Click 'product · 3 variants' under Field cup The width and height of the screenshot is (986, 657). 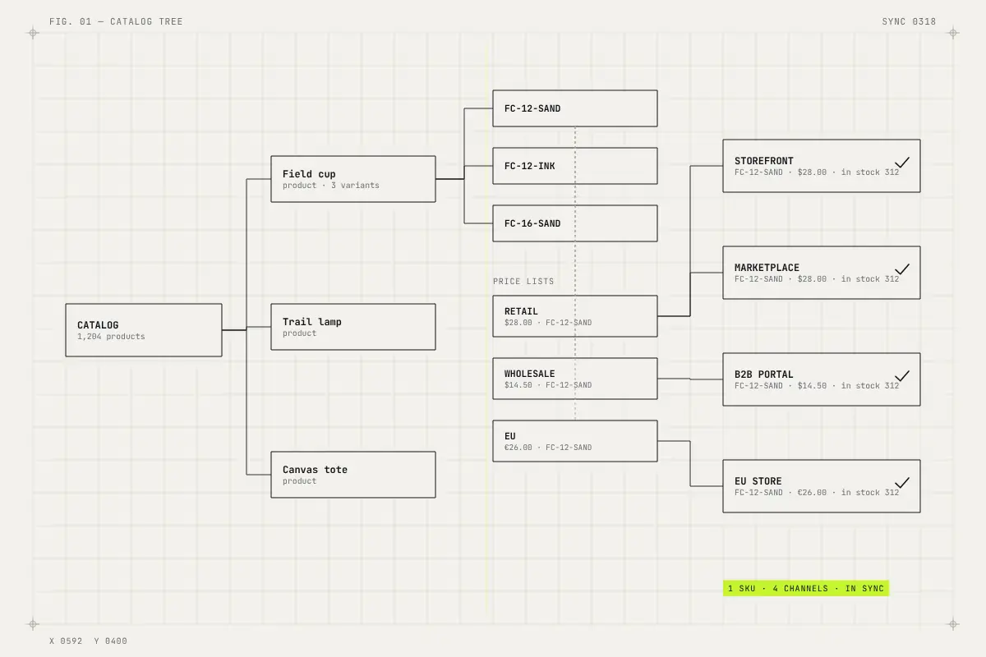point(331,186)
